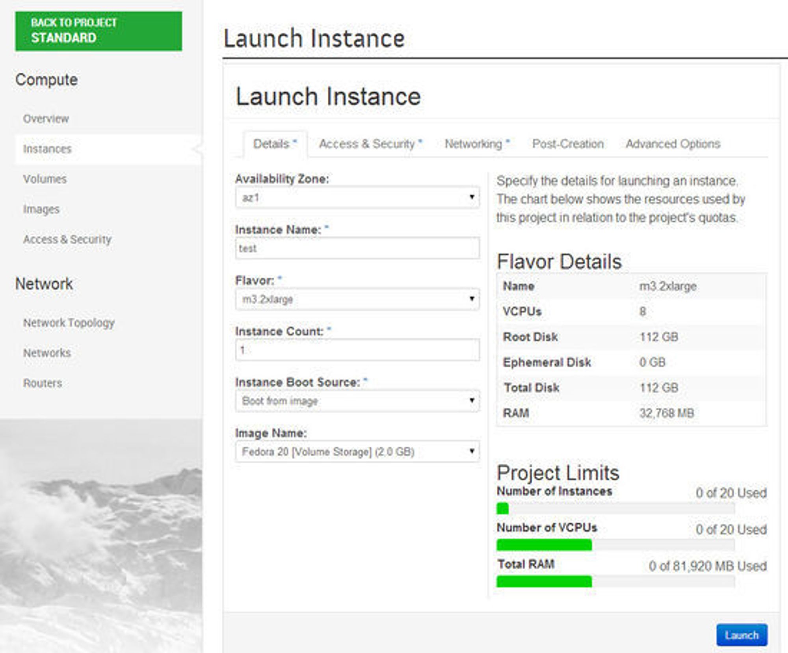Open the Instance Boot Source dropdown

click(357, 401)
